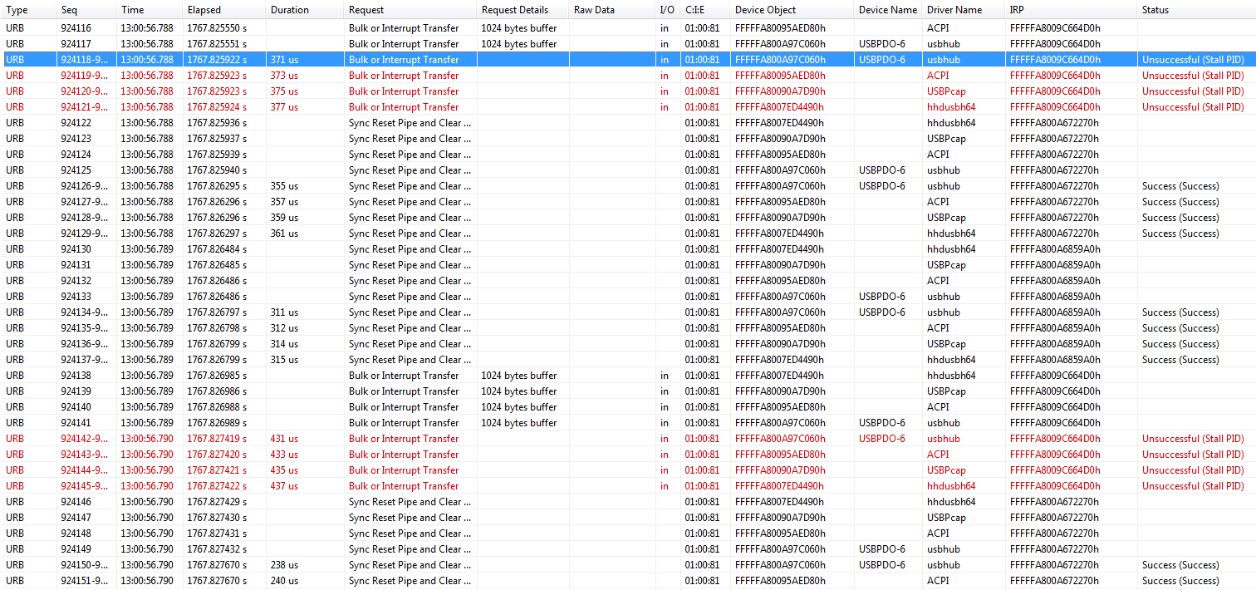The width and height of the screenshot is (1256, 590).
Task: Sort by the Seq column header
Action: [x=86, y=10]
